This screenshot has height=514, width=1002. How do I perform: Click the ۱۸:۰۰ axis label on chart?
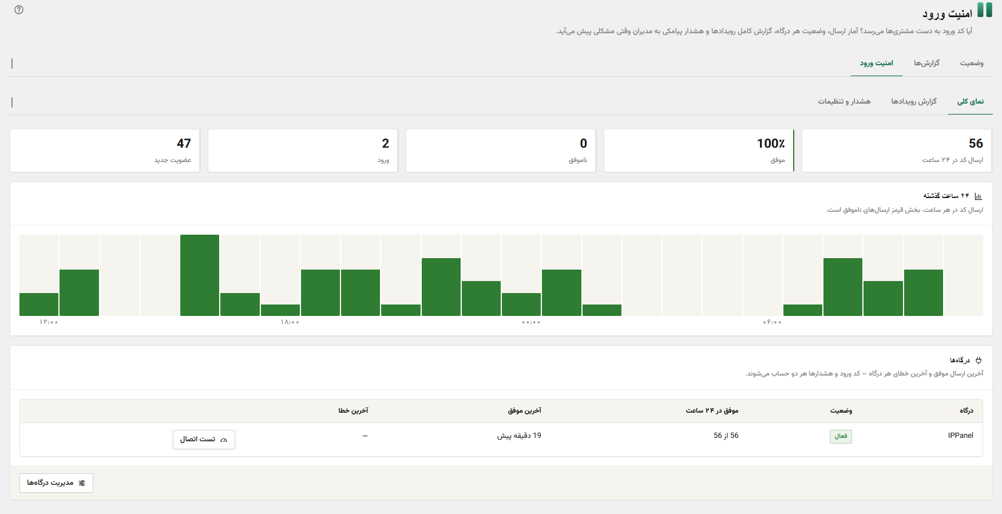[290, 322]
